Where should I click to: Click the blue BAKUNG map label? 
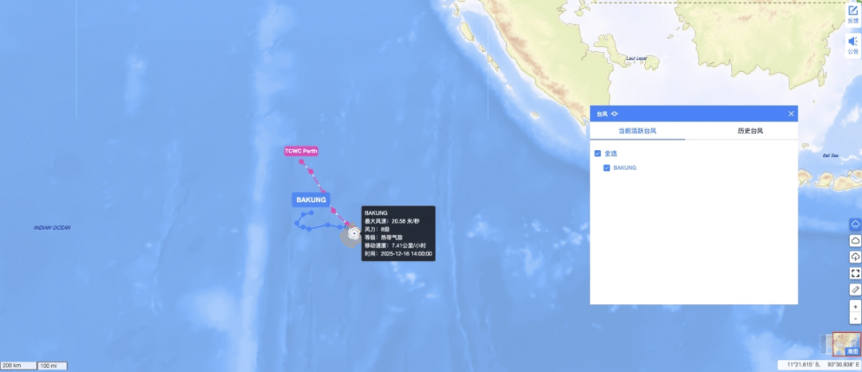coord(311,200)
